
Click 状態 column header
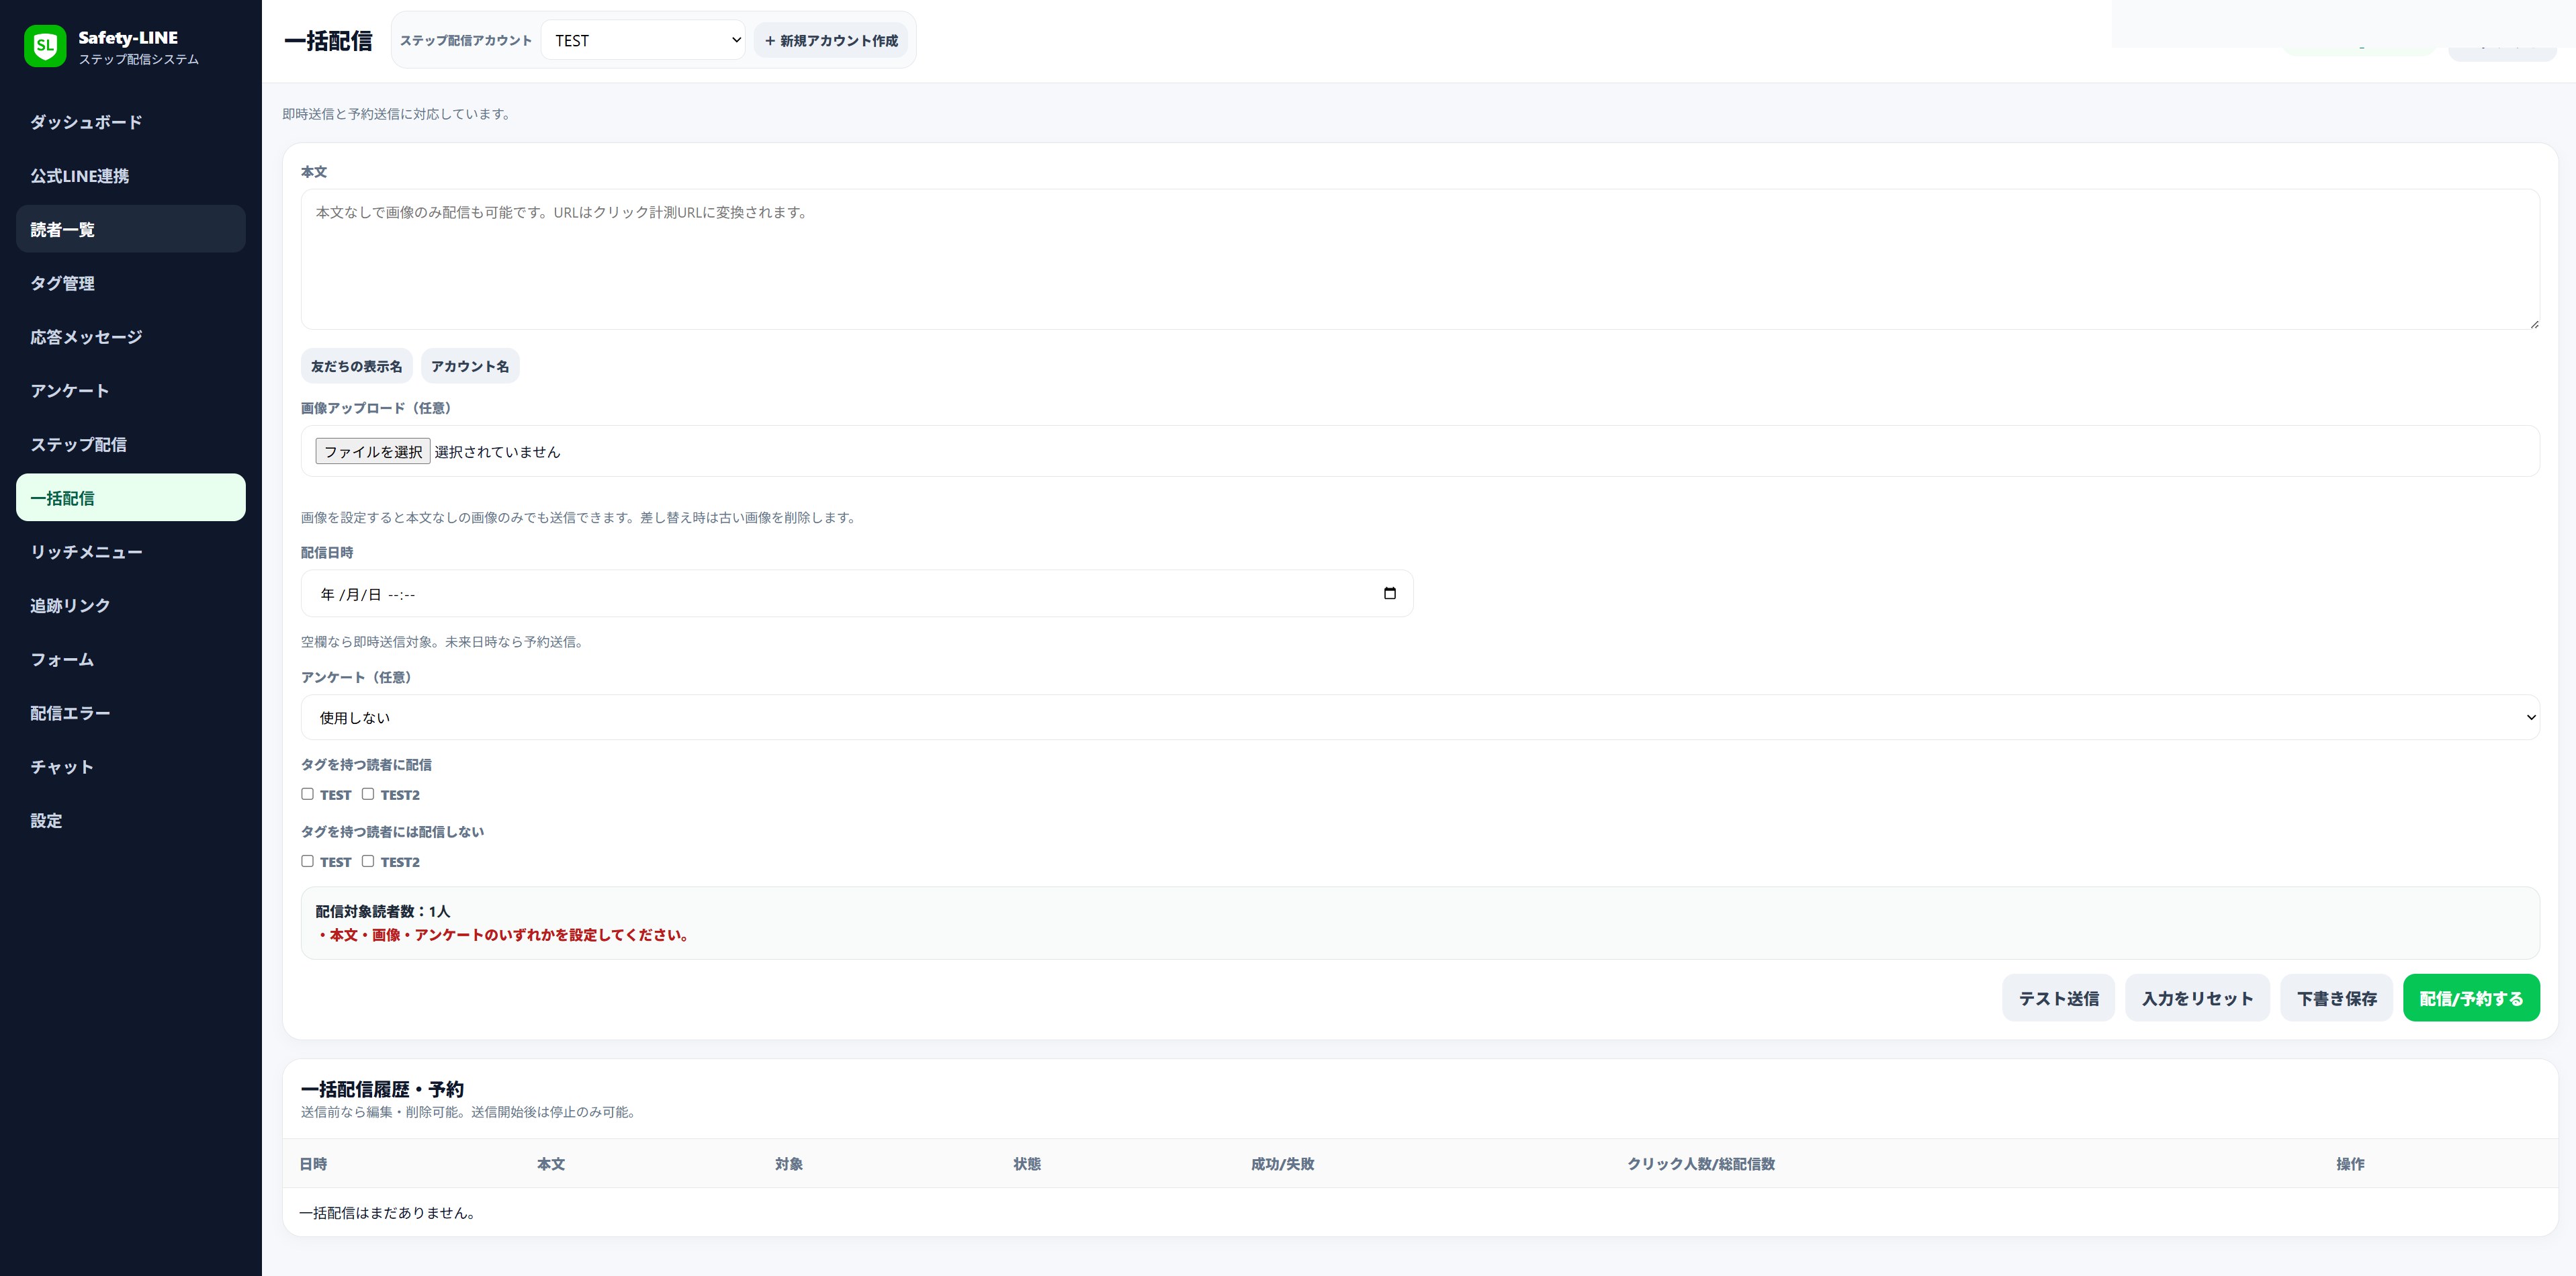(1027, 1164)
